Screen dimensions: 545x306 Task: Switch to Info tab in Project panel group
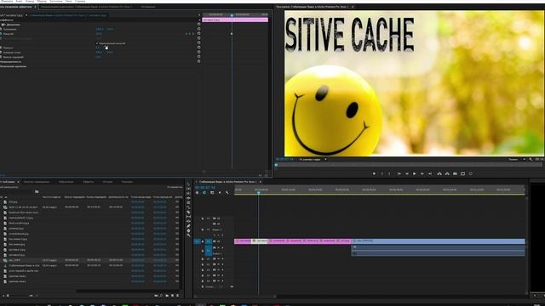point(66,182)
